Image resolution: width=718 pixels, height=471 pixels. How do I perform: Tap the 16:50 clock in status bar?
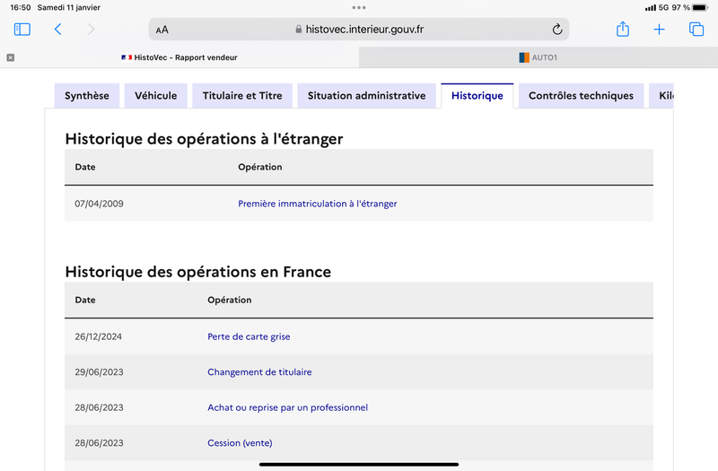20,7
